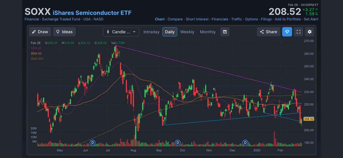This screenshot has height=158, width=343.
Task: Click the O205.37 open value
Action: [51, 43]
